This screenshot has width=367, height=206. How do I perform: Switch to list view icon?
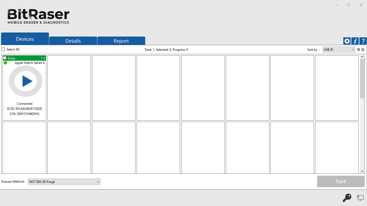(363, 50)
